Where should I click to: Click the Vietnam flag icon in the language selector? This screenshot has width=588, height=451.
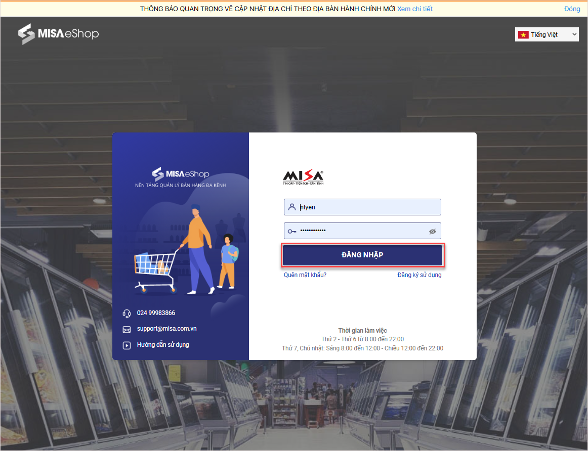(523, 35)
